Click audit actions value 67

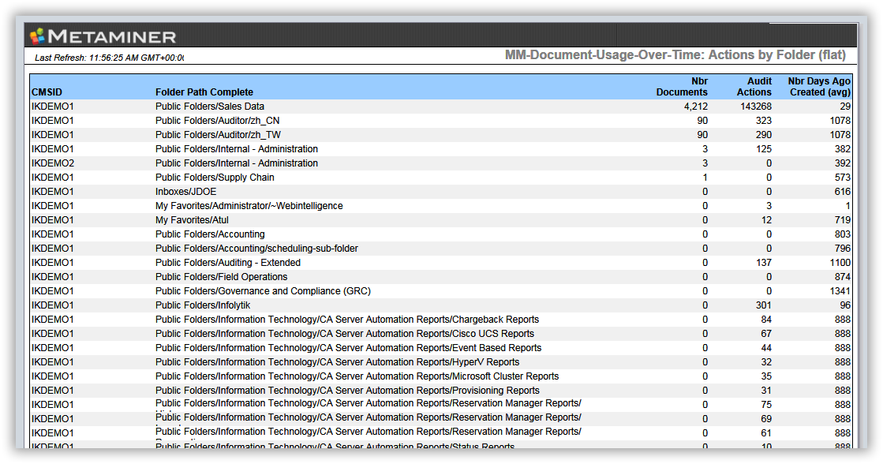coord(766,334)
